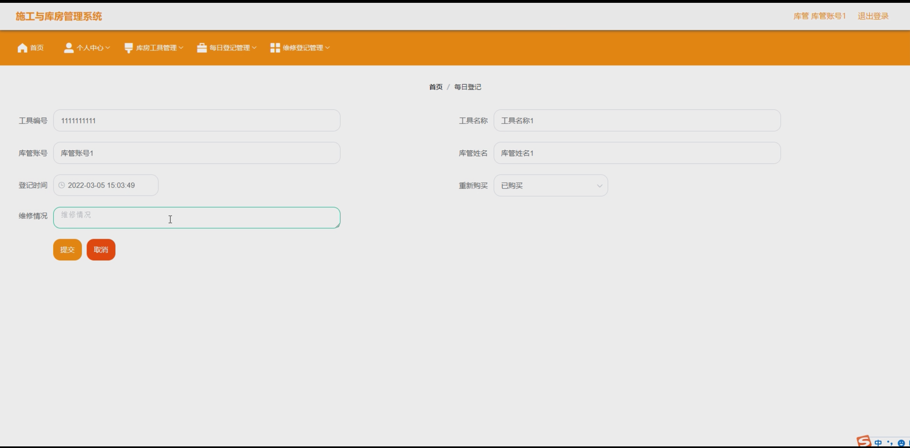910x448 pixels.
Task: Expand the 库房工具管理 menu chevron
Action: point(181,48)
